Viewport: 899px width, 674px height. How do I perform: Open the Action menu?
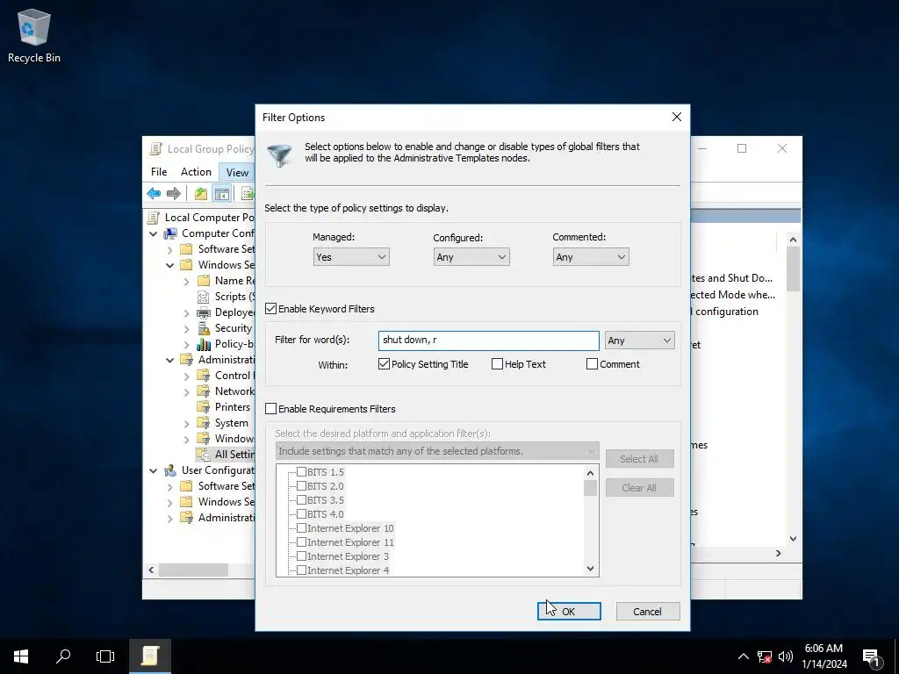[x=196, y=172]
